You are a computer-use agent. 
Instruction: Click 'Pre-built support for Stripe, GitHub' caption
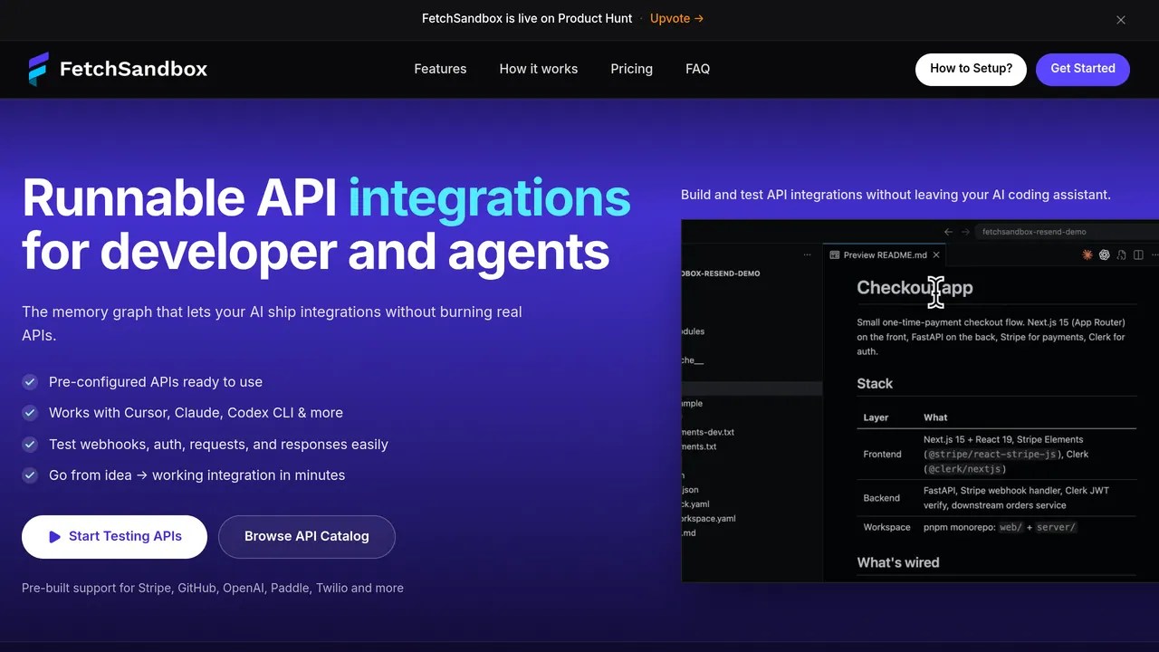coord(213,588)
